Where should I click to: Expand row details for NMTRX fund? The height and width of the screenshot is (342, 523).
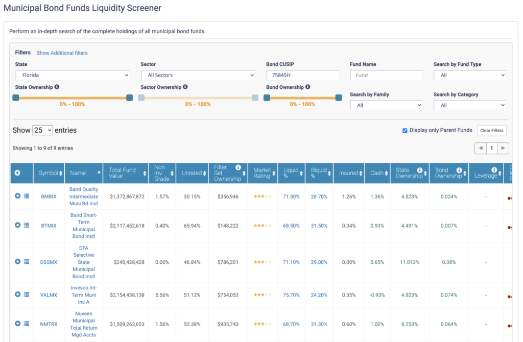18,323
